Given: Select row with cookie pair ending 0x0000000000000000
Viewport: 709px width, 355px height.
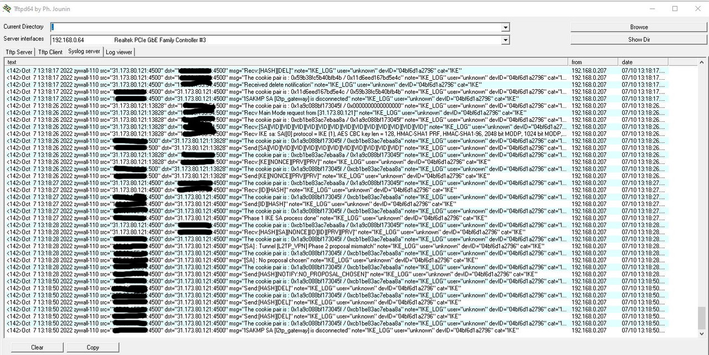Looking at the screenshot, I should 336,106.
